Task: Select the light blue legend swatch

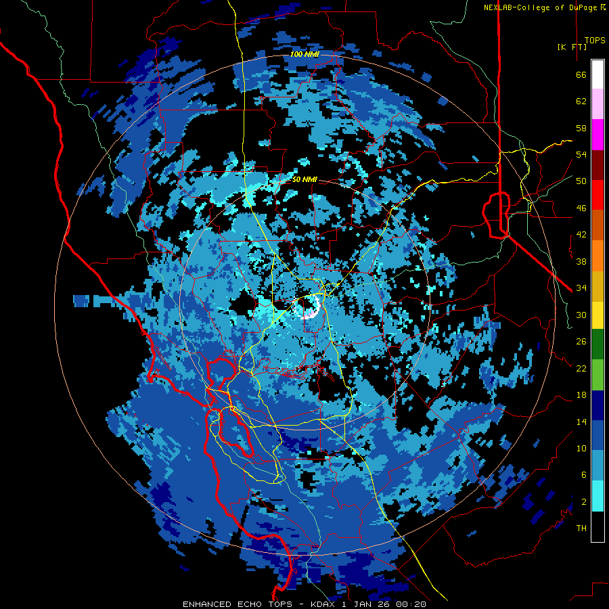Action: click(597, 466)
